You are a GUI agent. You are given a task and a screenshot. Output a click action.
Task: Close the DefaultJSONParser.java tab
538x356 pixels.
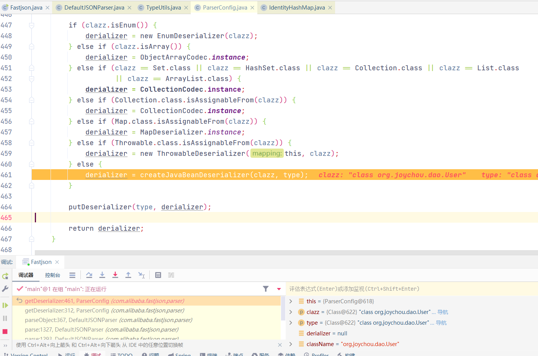pos(129,8)
